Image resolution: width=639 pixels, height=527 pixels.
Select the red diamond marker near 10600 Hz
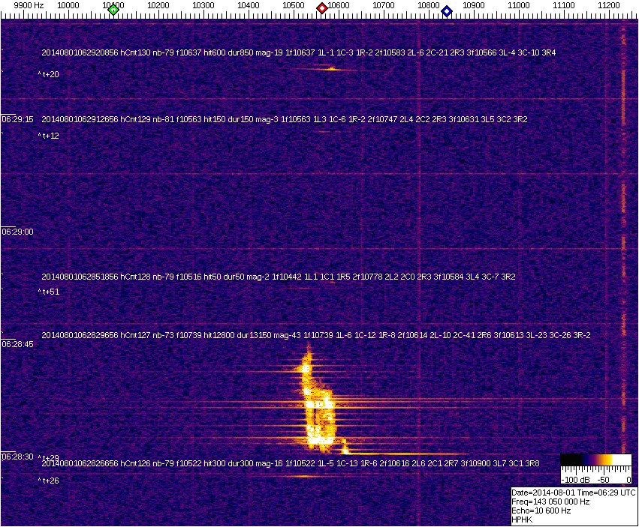[322, 8]
